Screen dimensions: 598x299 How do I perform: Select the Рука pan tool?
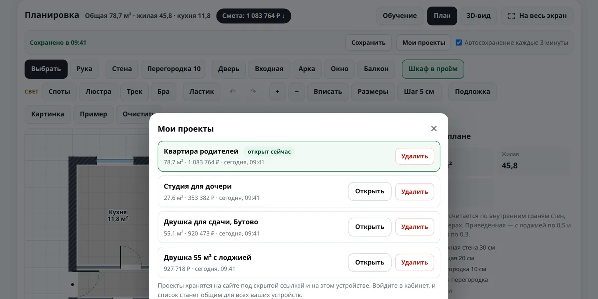[85, 69]
